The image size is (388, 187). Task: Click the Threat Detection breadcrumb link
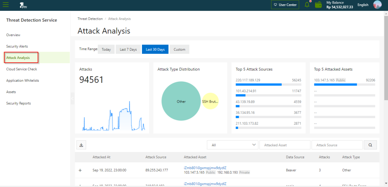(90, 19)
